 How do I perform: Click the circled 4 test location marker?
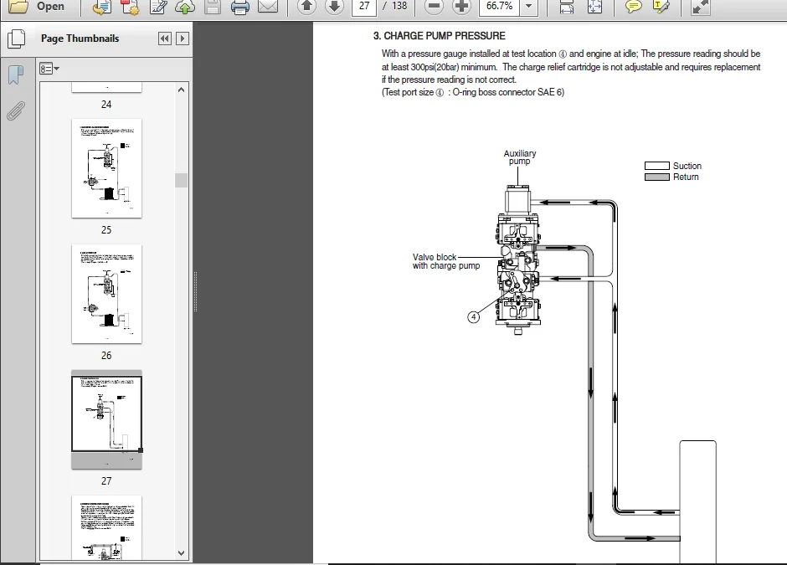[x=473, y=317]
